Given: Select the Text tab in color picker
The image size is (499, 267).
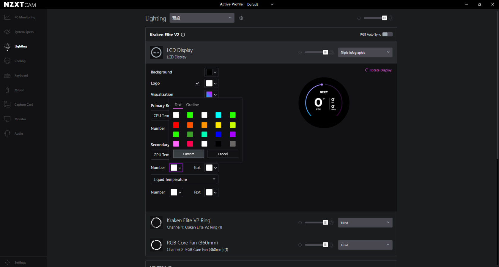Looking at the screenshot, I should [178, 105].
